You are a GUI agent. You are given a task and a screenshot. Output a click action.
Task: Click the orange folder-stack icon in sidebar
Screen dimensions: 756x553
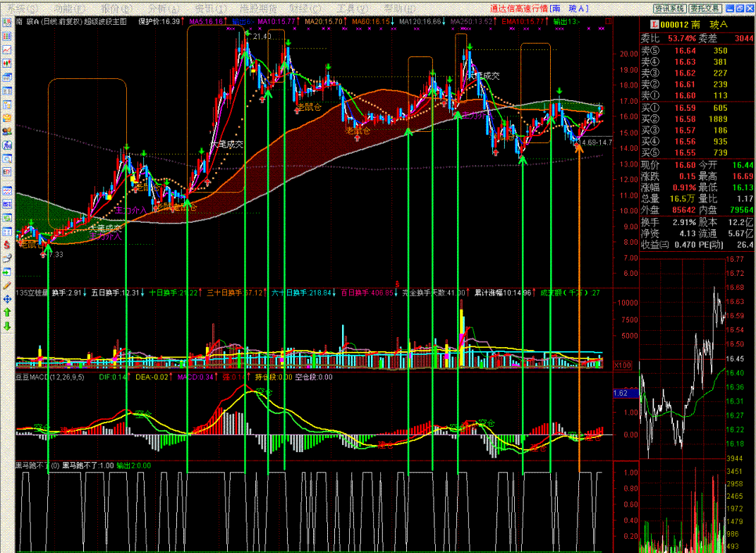click(7, 118)
